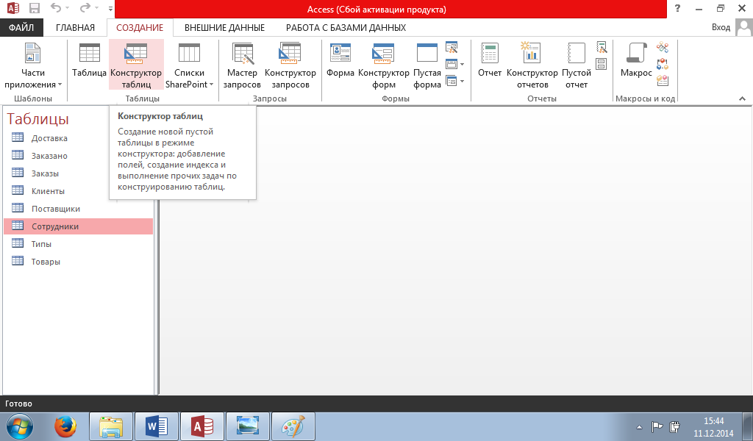Click the Labels icon in the Отчеты group
The height and width of the screenshot is (441, 753).
click(602, 64)
